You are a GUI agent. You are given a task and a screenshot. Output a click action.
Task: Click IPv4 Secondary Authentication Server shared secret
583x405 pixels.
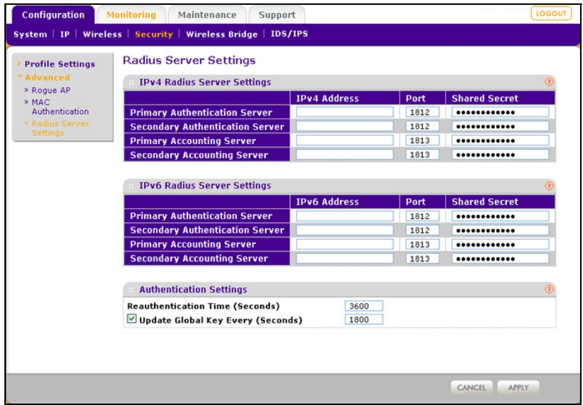click(x=500, y=127)
